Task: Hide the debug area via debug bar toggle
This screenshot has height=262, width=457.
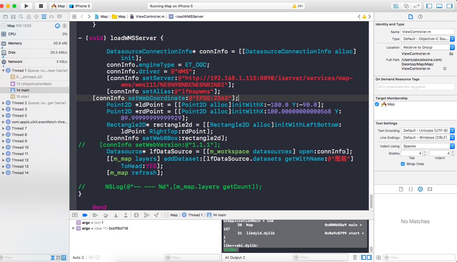Action: pos(75,215)
